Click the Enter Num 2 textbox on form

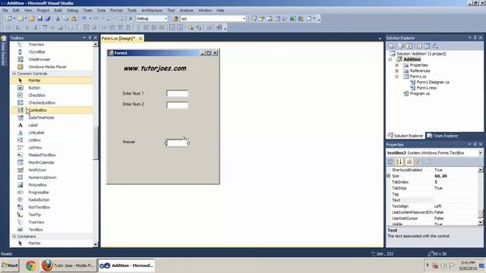coord(177,105)
